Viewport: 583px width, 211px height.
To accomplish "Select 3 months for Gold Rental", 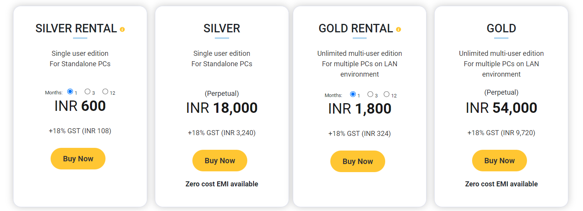I will pos(370,94).
